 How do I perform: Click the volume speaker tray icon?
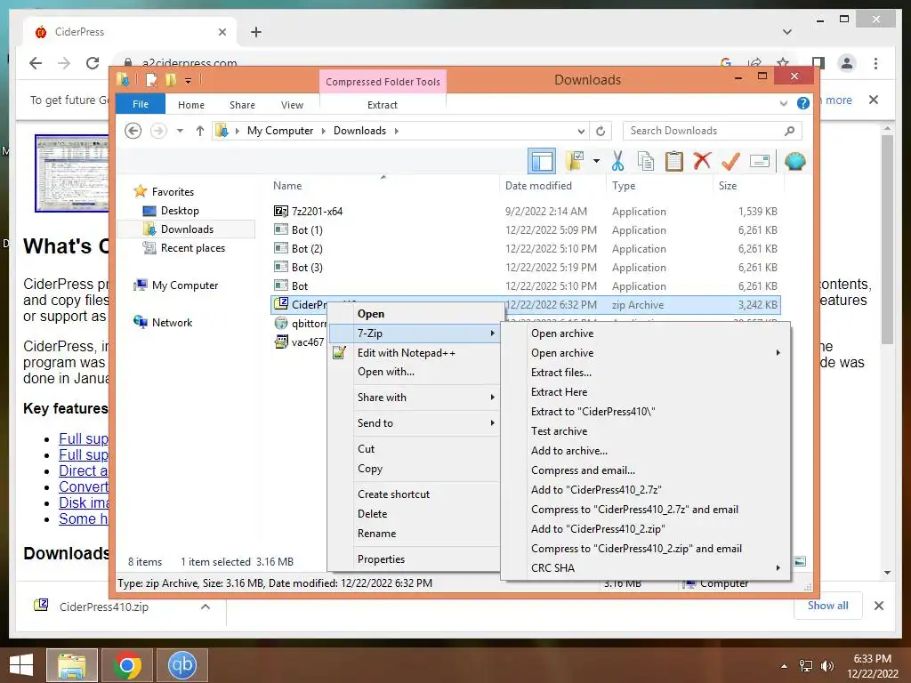click(827, 666)
